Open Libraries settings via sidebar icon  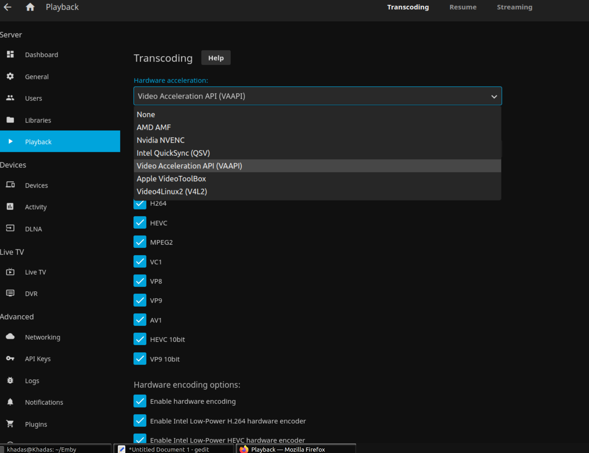tap(10, 120)
